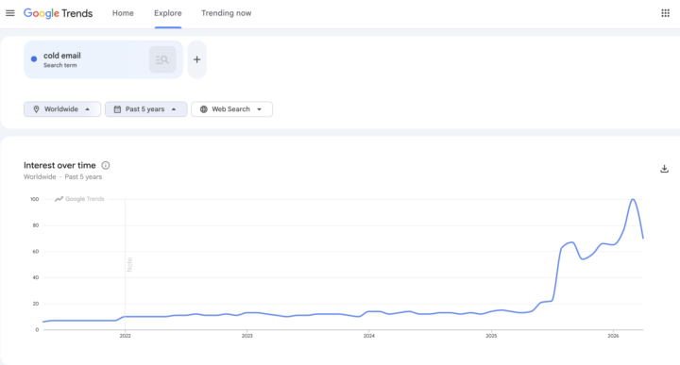Click the calendar icon in date filter

[x=117, y=109]
